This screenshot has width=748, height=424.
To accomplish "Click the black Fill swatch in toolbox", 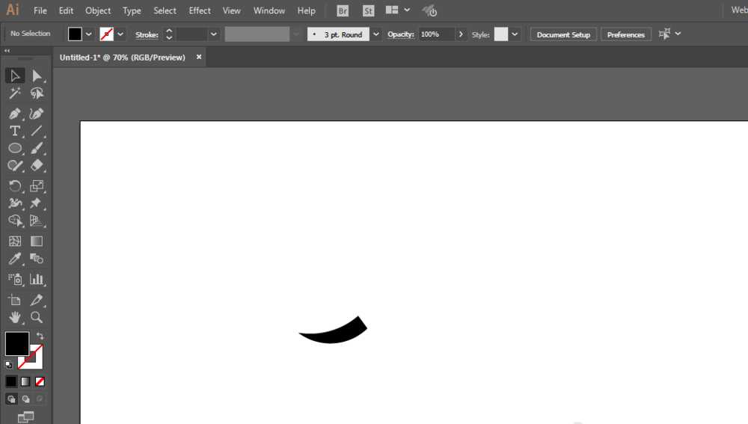I will [x=16, y=344].
